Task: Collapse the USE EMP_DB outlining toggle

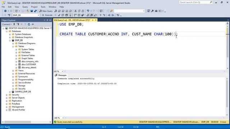Action: (x=58, y=24)
